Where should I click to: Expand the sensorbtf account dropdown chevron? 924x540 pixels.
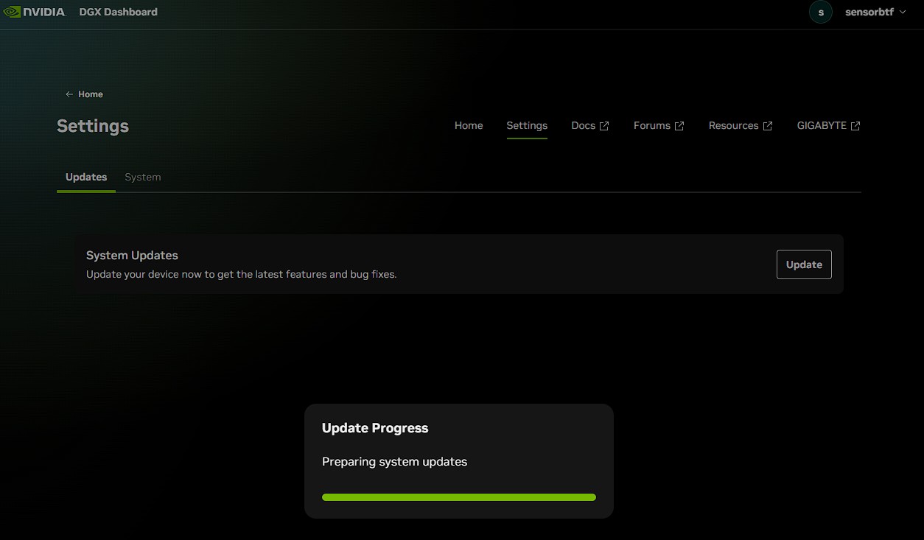click(903, 13)
